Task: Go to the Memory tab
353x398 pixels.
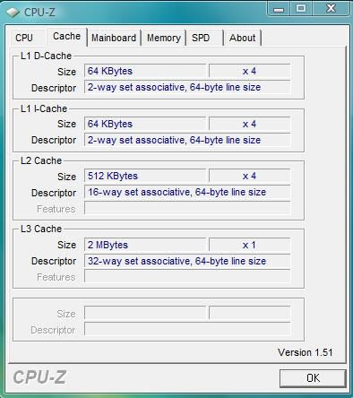Action: pos(164,38)
